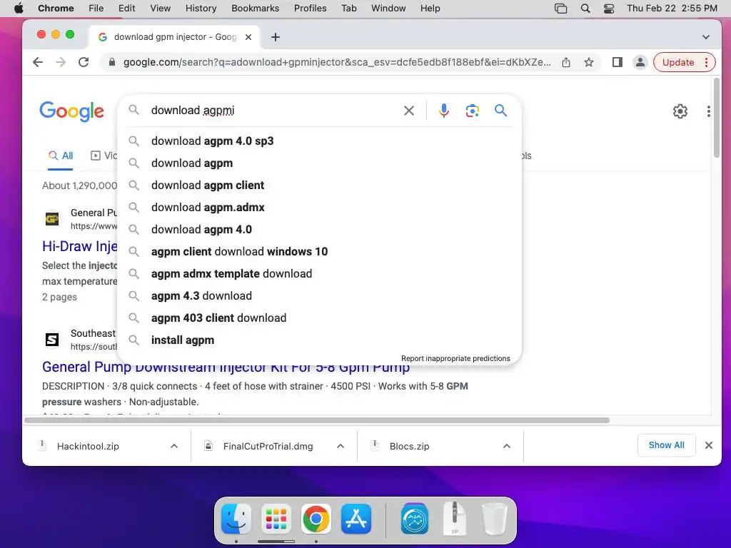
Task: Choose suggestion 'download agpm client'
Action: [319, 185]
